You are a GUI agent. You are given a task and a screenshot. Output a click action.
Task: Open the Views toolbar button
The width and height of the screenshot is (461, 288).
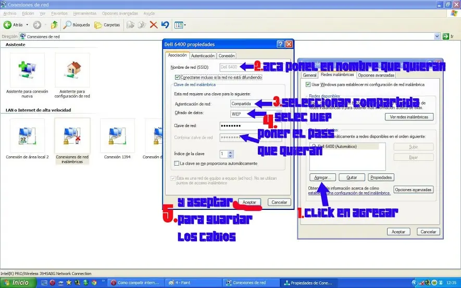(180, 25)
